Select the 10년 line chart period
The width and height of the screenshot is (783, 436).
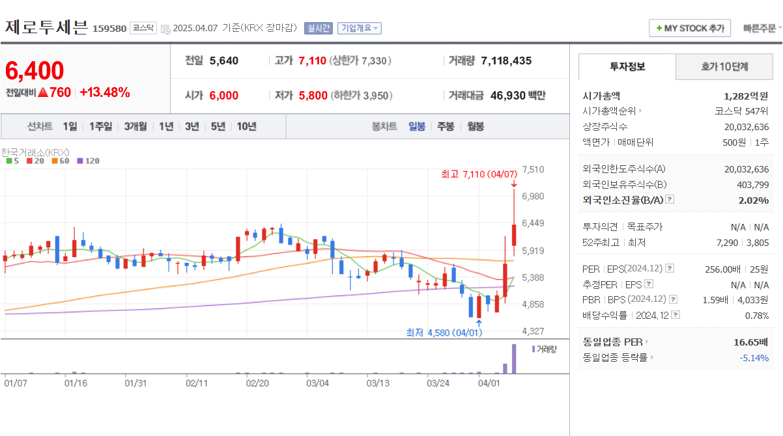pyautogui.click(x=246, y=126)
